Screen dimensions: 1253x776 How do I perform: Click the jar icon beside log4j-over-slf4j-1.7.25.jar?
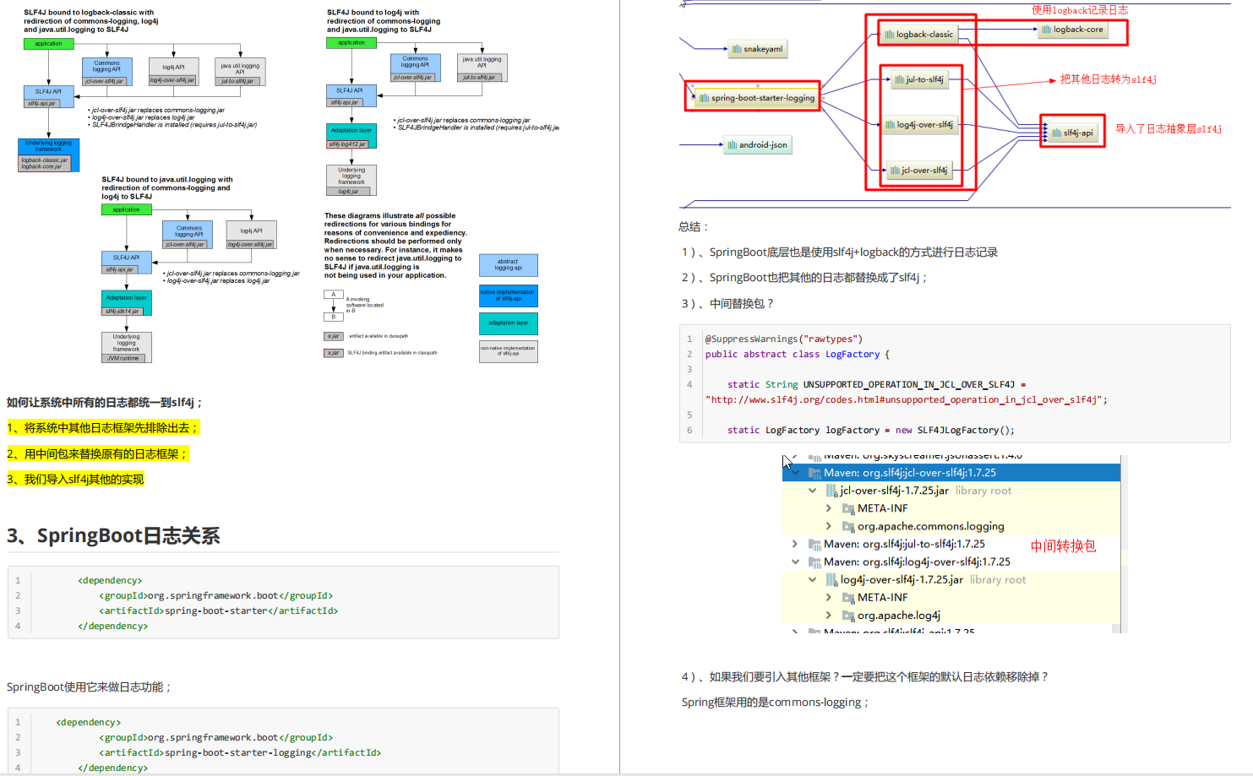coord(831,580)
